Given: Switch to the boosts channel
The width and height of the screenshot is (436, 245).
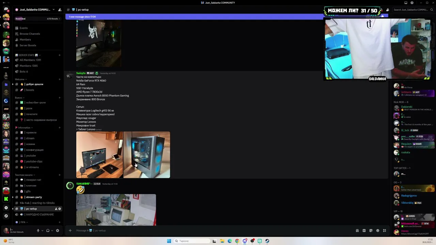Looking at the screenshot, I should point(38,90).
